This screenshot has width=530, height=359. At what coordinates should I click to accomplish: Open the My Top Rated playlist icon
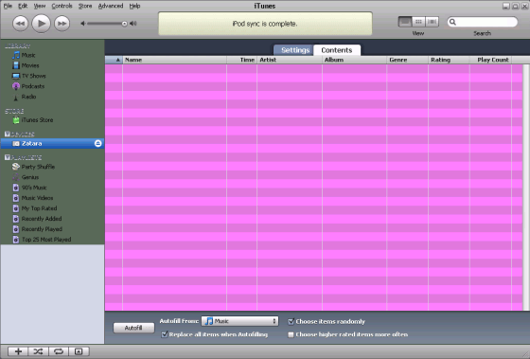[x=16, y=208]
